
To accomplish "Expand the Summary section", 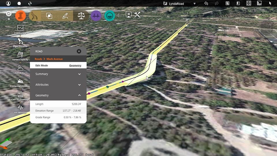I will coord(58,74).
